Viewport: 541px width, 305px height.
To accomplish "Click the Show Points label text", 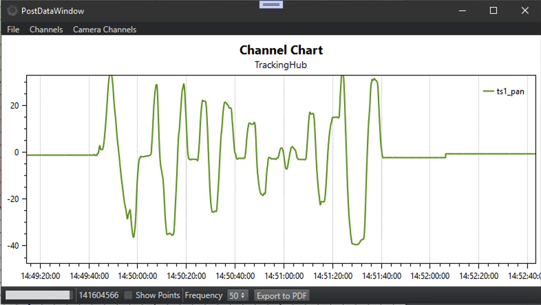I will [158, 295].
